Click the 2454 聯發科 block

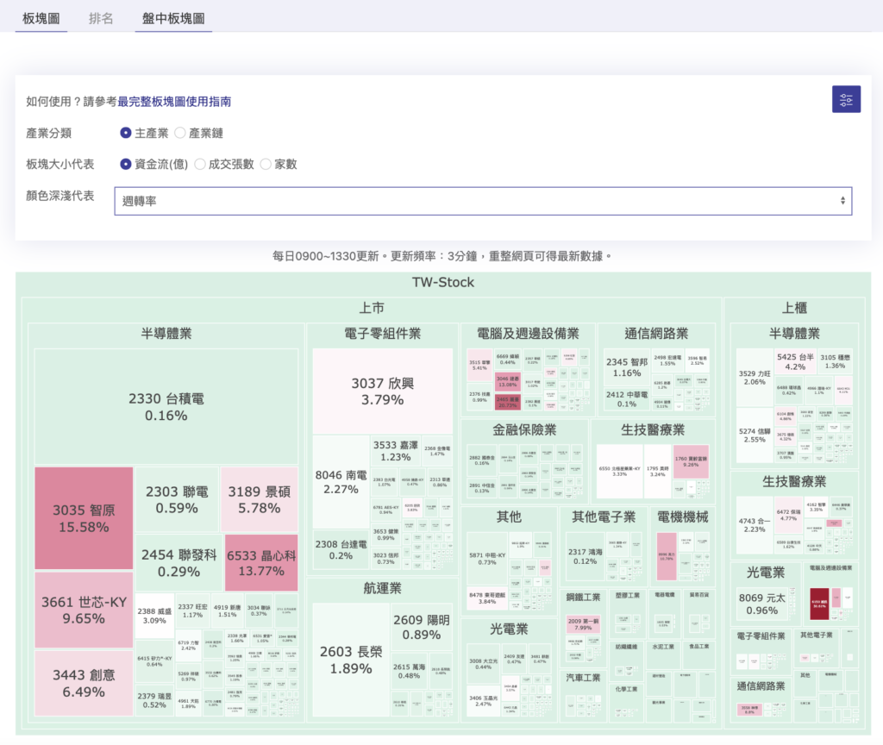coord(179,562)
